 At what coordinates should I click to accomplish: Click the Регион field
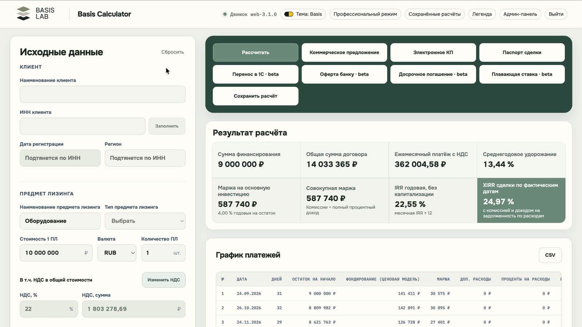(145, 158)
